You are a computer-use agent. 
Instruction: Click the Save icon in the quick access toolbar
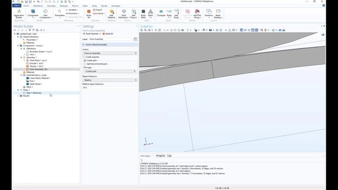[26, 2]
